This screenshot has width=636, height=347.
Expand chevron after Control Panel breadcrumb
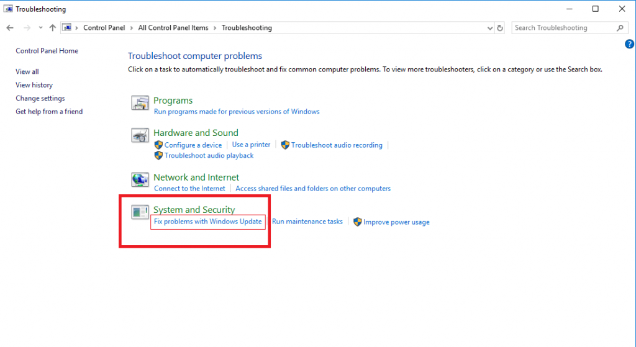[132, 28]
